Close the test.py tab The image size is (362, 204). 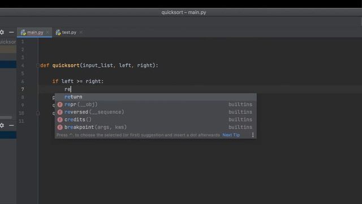[x=81, y=32]
